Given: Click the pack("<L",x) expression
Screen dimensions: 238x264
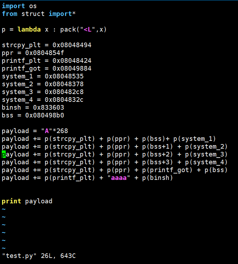Looking at the screenshot, I should pyautogui.click(x=83, y=29).
